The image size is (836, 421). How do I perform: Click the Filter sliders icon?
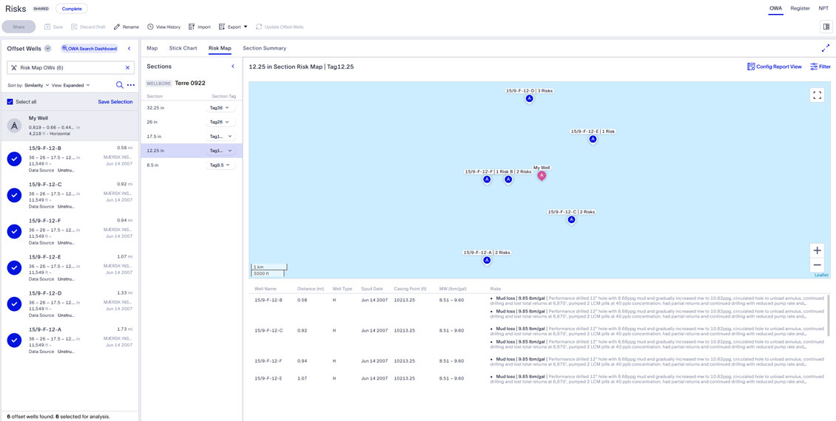pos(814,66)
